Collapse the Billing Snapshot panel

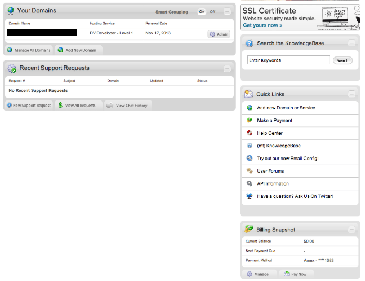point(351,230)
